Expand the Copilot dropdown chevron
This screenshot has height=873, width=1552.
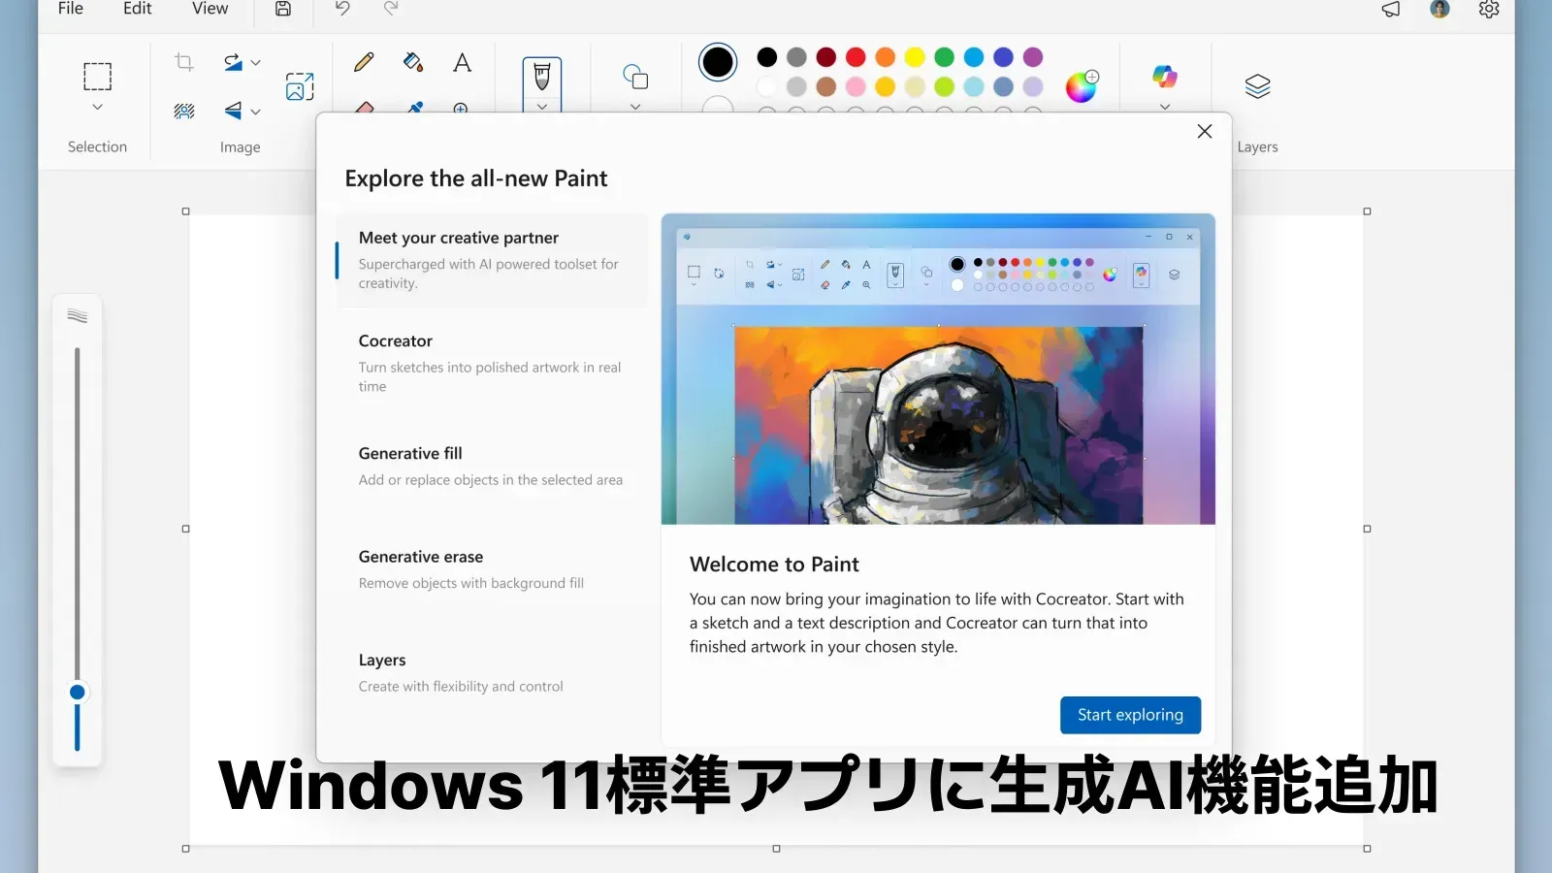point(1164,107)
